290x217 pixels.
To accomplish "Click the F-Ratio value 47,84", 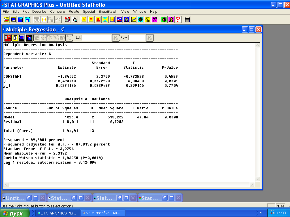I will pyautogui.click(x=143, y=117).
